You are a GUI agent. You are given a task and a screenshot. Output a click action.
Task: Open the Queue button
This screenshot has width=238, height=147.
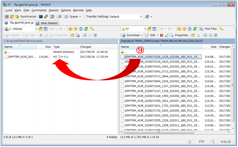pyautogui.click(x=71, y=16)
